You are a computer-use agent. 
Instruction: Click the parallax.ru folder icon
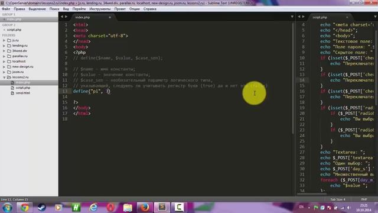pos(9,56)
